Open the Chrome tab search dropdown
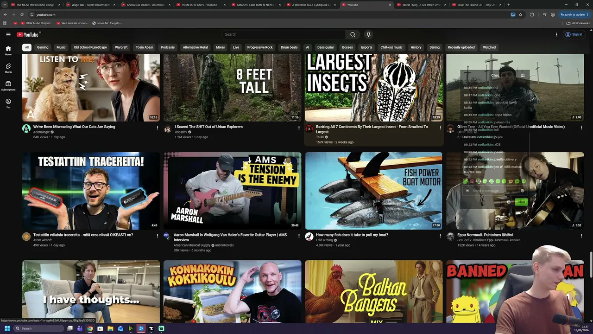The image size is (593, 334). coord(5,5)
